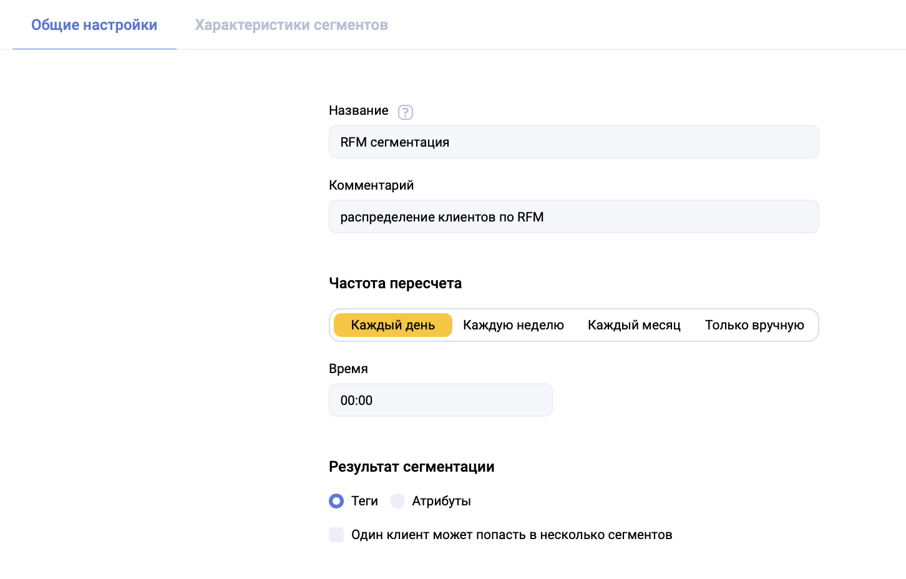Click into the Комментарий text field
Viewport: 906px width, 579px height.
pyautogui.click(x=573, y=217)
